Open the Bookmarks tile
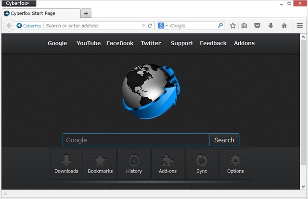This screenshot has height=199, width=308. tap(100, 164)
